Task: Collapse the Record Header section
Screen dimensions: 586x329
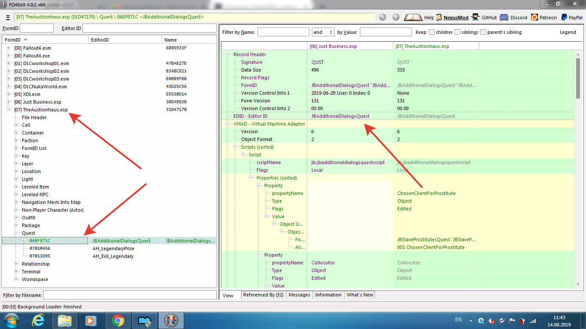Action: point(227,54)
